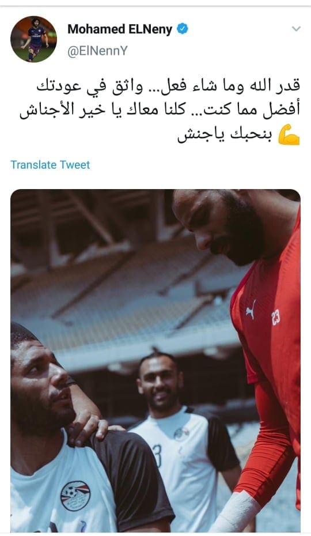This screenshot has width=311, height=536.
Task: Click the Arabic words beside the biceps emoji
Action: [225, 135]
